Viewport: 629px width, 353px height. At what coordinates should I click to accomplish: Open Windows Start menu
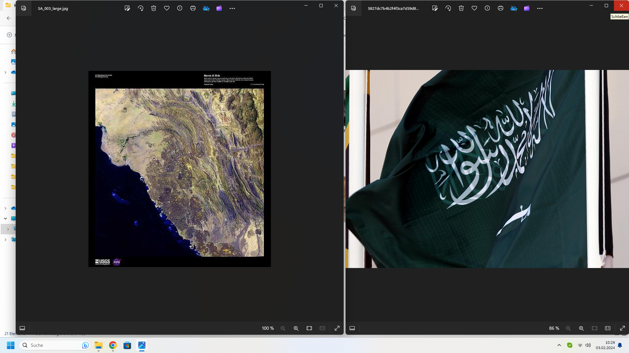pyautogui.click(x=10, y=345)
